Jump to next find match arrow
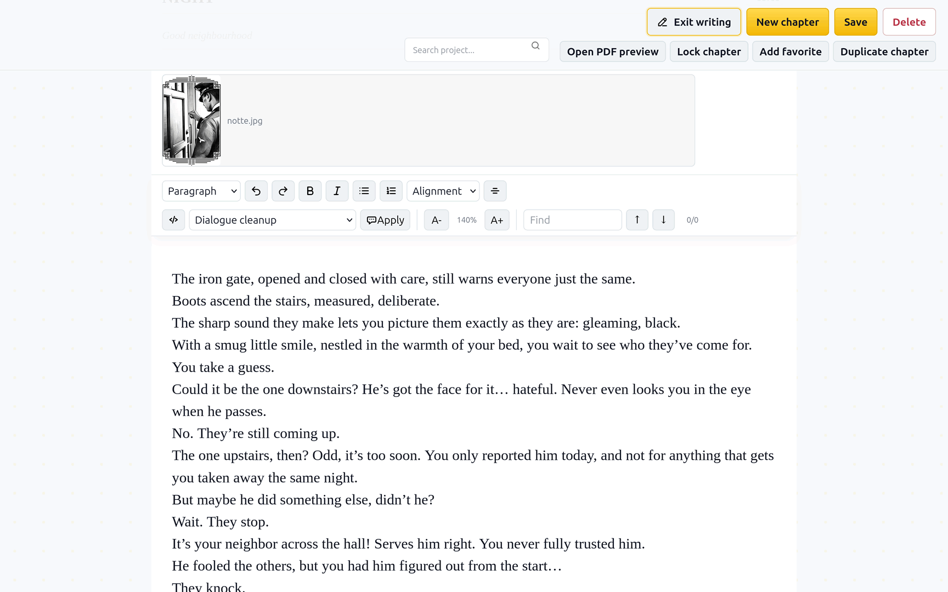Image resolution: width=948 pixels, height=592 pixels. (663, 220)
